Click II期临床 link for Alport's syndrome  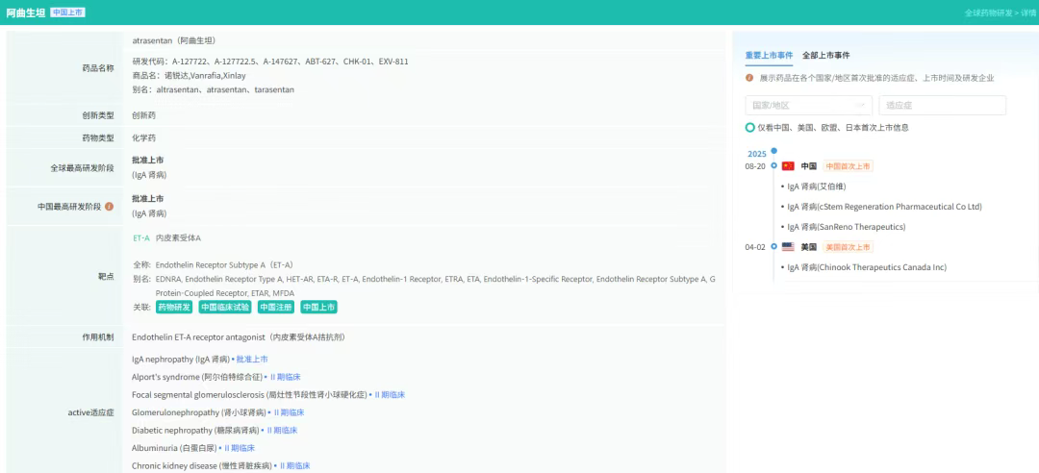(x=285, y=377)
